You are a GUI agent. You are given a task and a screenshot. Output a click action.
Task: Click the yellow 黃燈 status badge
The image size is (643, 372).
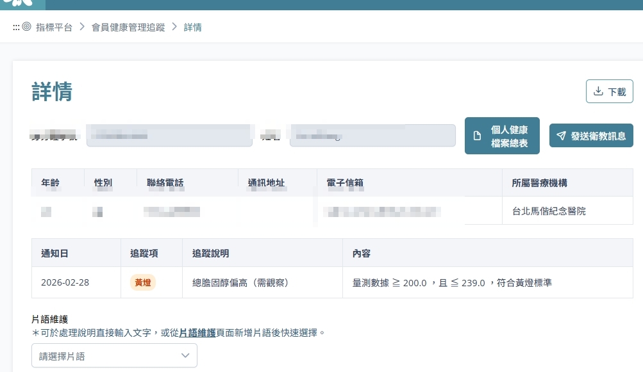tap(143, 282)
